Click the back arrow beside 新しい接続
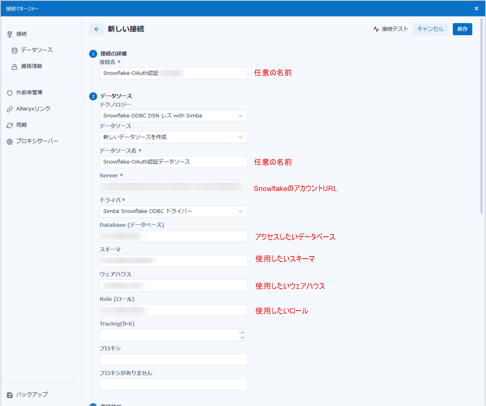This screenshot has height=406, width=486. [x=96, y=29]
